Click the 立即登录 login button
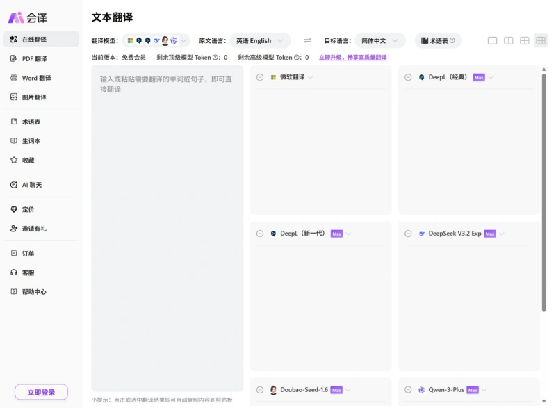 click(40, 392)
